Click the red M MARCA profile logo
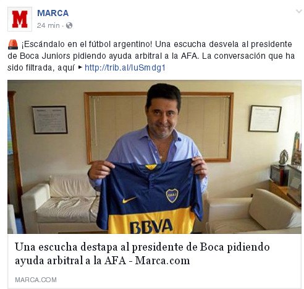The height and width of the screenshot is (289, 304). click(x=20, y=19)
